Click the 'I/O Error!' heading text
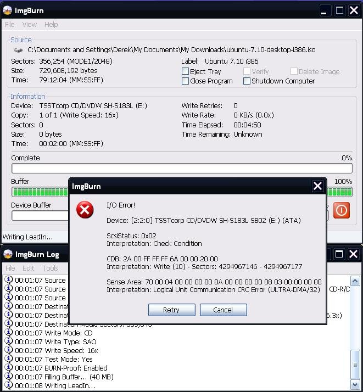Screen dimensions: 363x392 coord(121,205)
